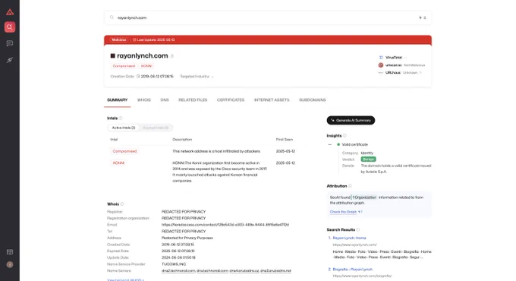Click the triangle logo in the sidebar
The width and height of the screenshot is (516, 281).
(x=10, y=12)
